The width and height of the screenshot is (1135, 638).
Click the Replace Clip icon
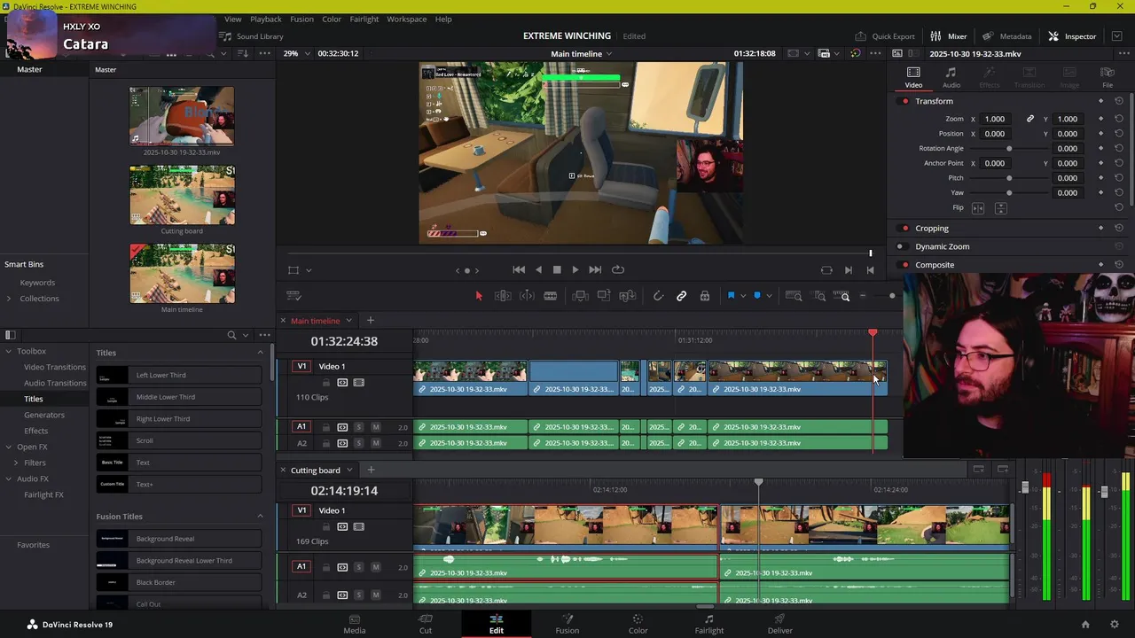[x=627, y=296]
